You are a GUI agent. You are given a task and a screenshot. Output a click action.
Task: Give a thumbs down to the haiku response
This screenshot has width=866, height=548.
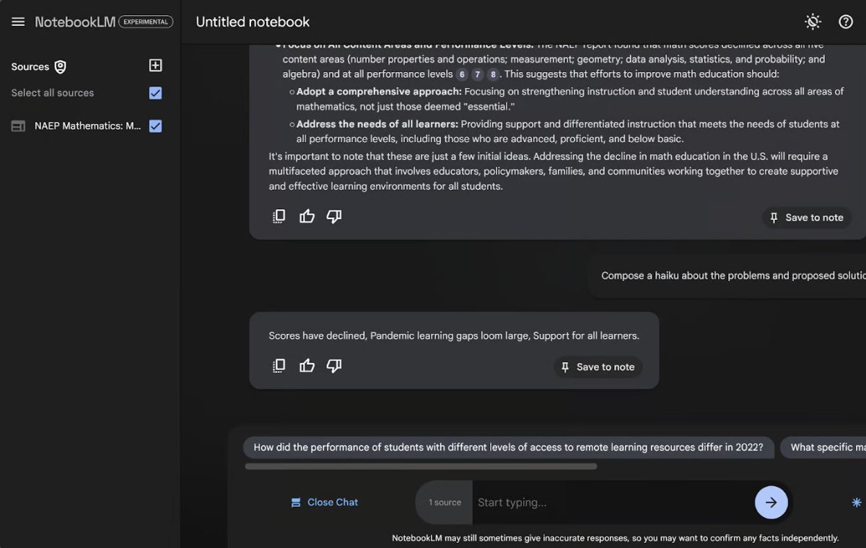click(333, 366)
